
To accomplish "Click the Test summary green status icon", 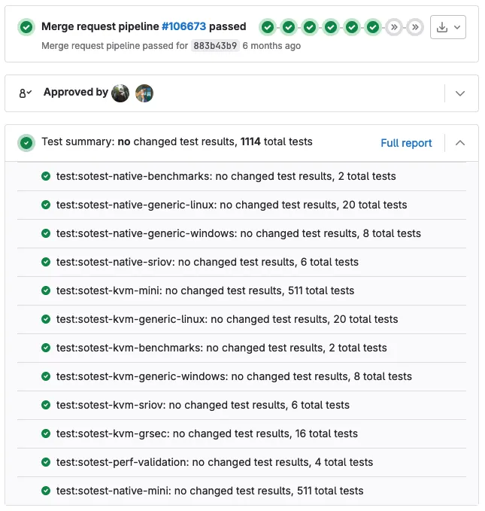I will pos(26,143).
